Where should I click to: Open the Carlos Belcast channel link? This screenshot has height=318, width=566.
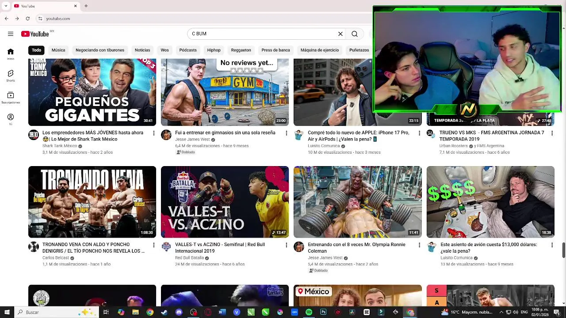click(56, 257)
